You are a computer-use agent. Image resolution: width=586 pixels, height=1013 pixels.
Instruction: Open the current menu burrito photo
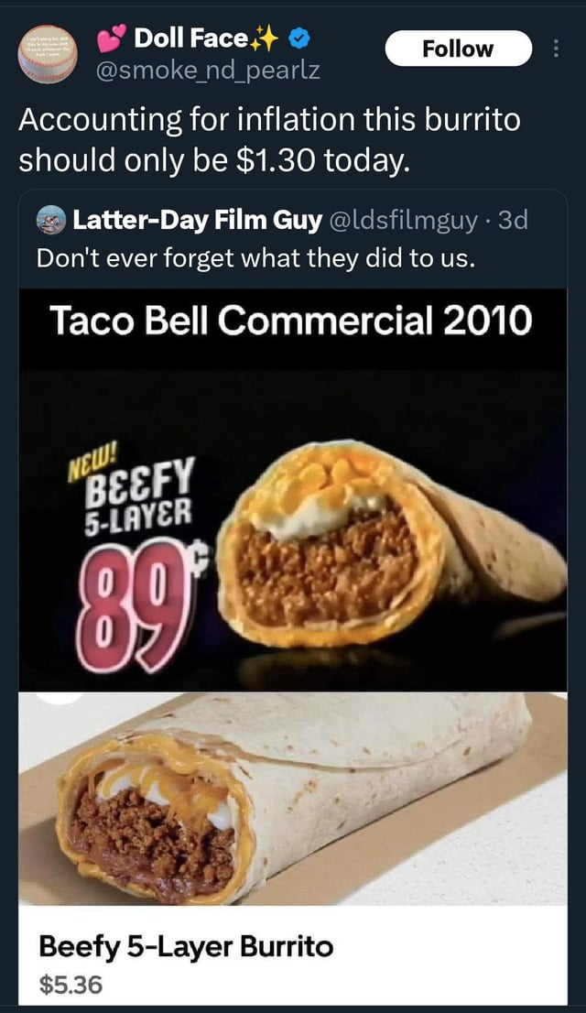pyautogui.click(x=293, y=799)
